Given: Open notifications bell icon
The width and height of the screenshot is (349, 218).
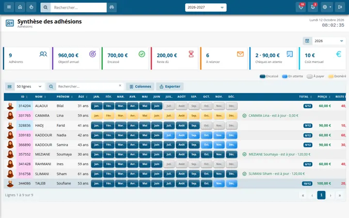Looking at the screenshot, I should (x=313, y=7).
